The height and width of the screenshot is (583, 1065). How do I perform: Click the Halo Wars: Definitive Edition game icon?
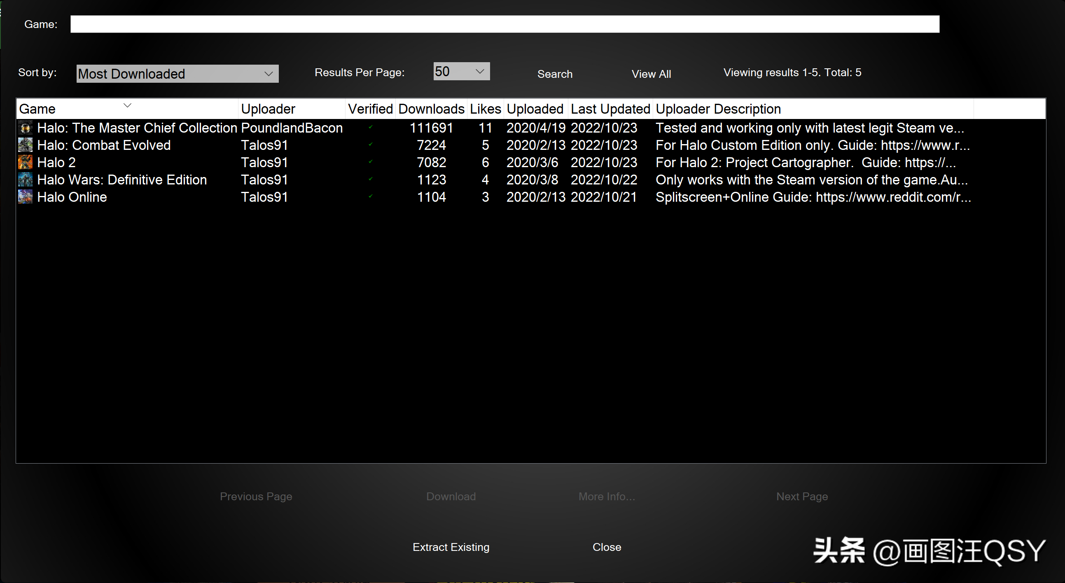(25, 180)
